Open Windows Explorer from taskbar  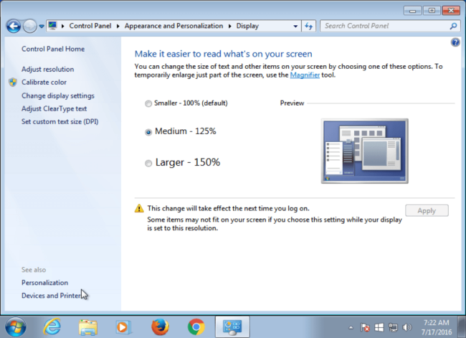click(x=88, y=327)
